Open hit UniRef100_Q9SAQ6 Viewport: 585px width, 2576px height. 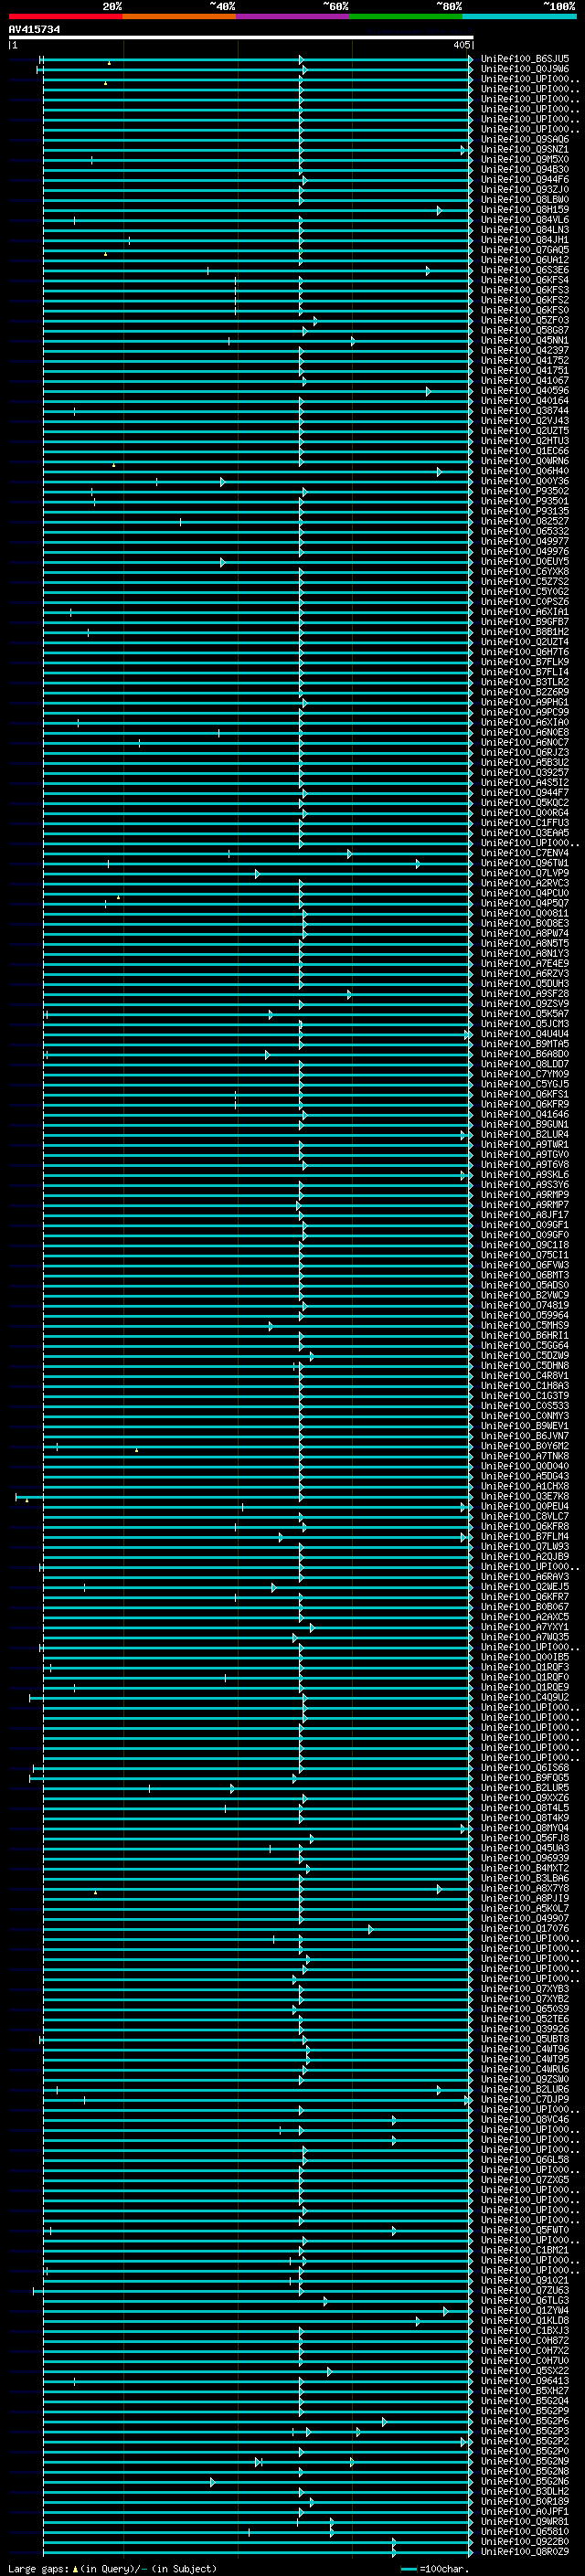(x=525, y=139)
